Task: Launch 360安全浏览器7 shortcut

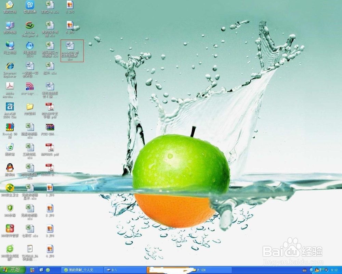Action: coord(10,253)
